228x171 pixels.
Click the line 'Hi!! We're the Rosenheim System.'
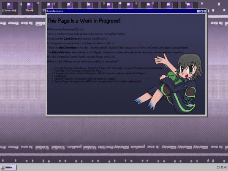tap(66, 30)
